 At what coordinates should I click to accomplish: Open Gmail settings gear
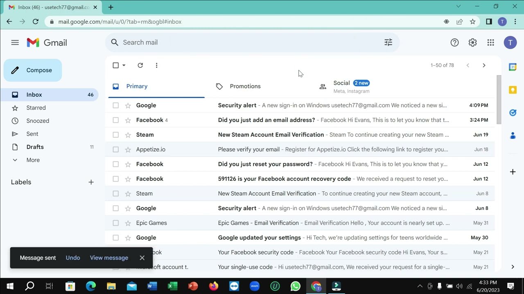(472, 42)
